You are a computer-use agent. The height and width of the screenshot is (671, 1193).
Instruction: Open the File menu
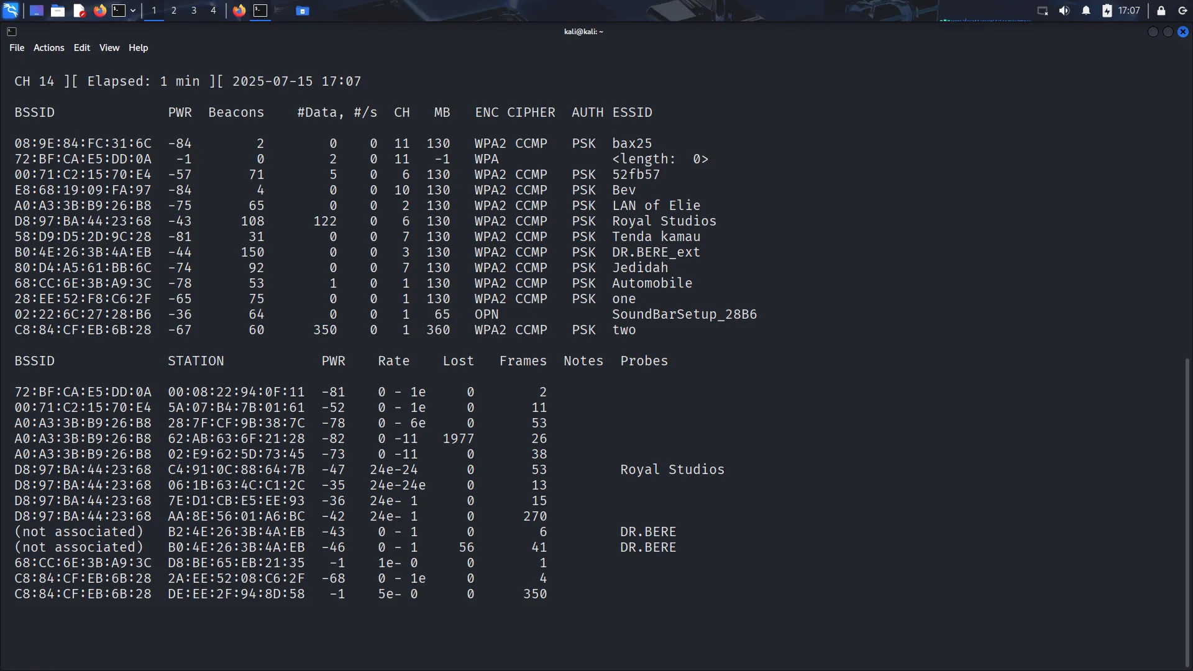tap(17, 48)
